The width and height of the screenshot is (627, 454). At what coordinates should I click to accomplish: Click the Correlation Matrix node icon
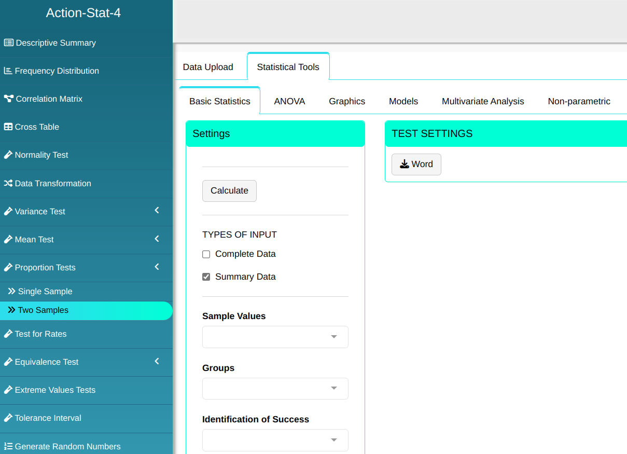8,99
